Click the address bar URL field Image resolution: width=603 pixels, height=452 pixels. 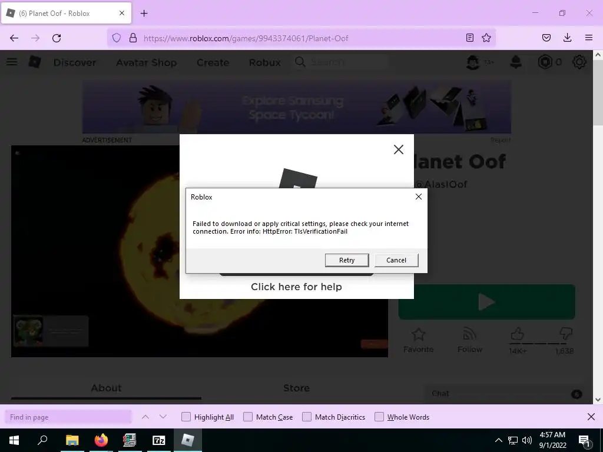point(301,38)
